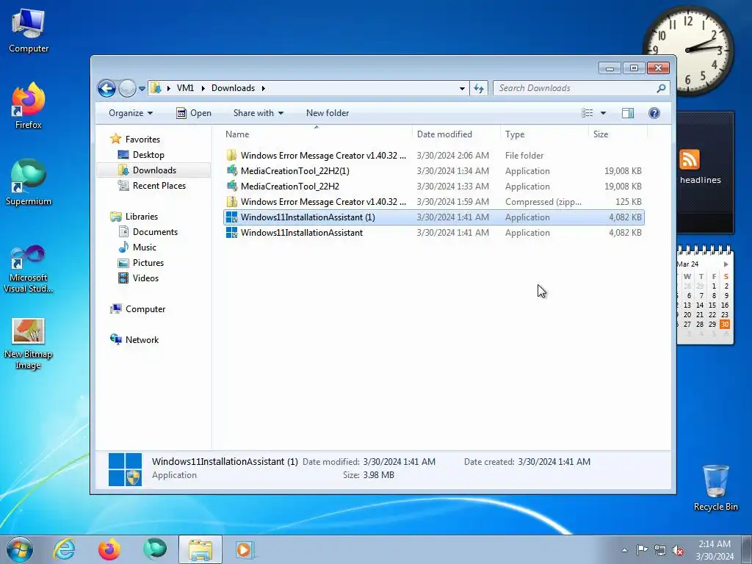The image size is (752, 564).
Task: Open the Share with menu
Action: pyautogui.click(x=258, y=113)
